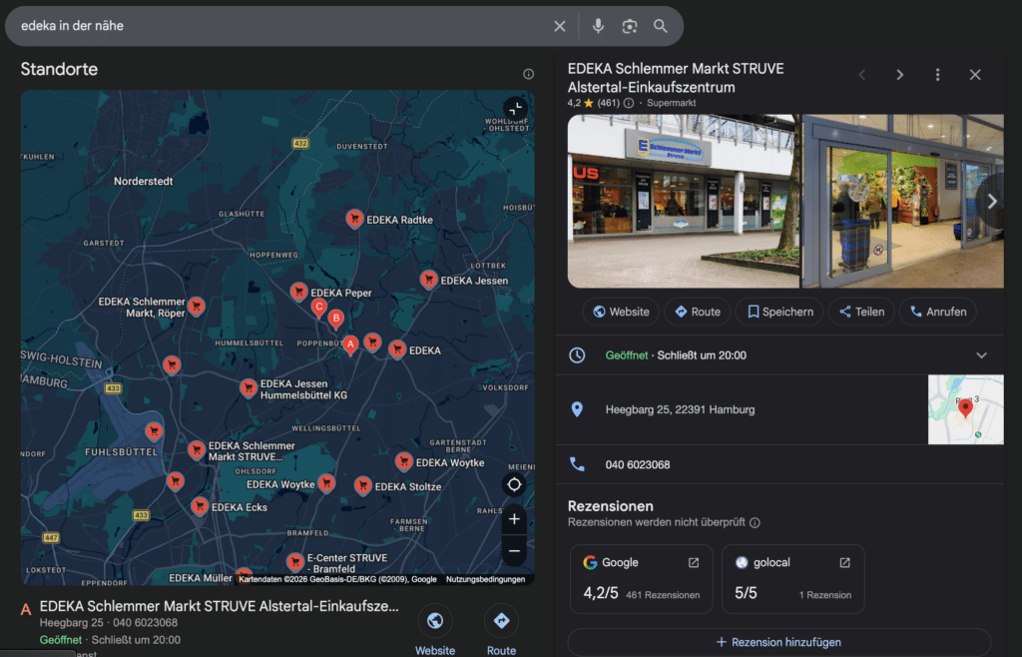Screen dimensions: 1022x657
Task: Expand opening hours details
Action: pyautogui.click(x=981, y=355)
